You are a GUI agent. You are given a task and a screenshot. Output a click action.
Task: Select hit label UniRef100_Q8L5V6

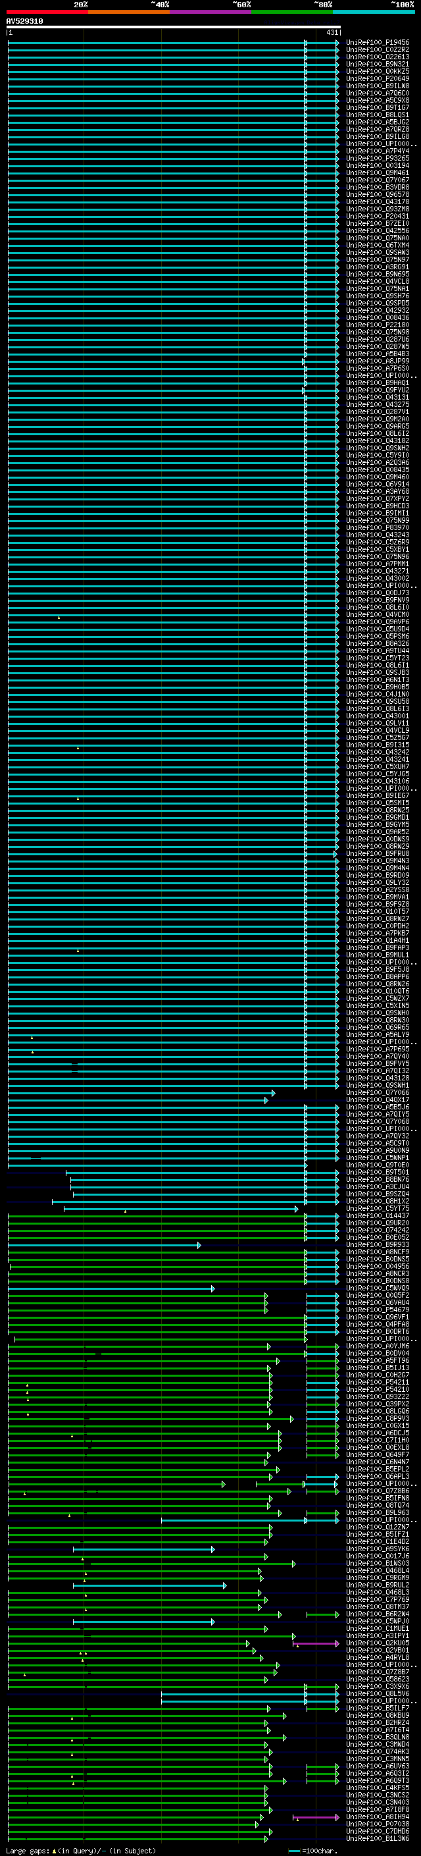tap(378, 1694)
